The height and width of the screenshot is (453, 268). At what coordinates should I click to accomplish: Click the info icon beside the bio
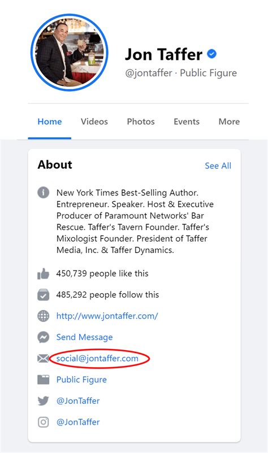coord(43,193)
